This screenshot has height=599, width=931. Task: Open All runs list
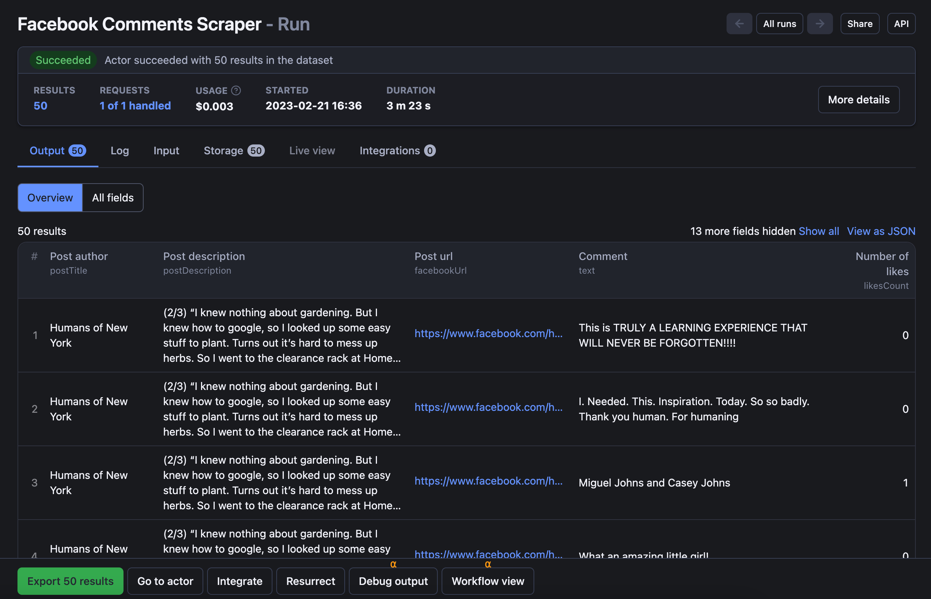point(779,24)
